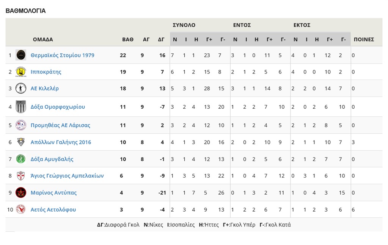Screen dimensions: 388x245
Task: Click the Άγιος Γεώργιος Αμπελακίων shield icon
Action: coord(21,176)
